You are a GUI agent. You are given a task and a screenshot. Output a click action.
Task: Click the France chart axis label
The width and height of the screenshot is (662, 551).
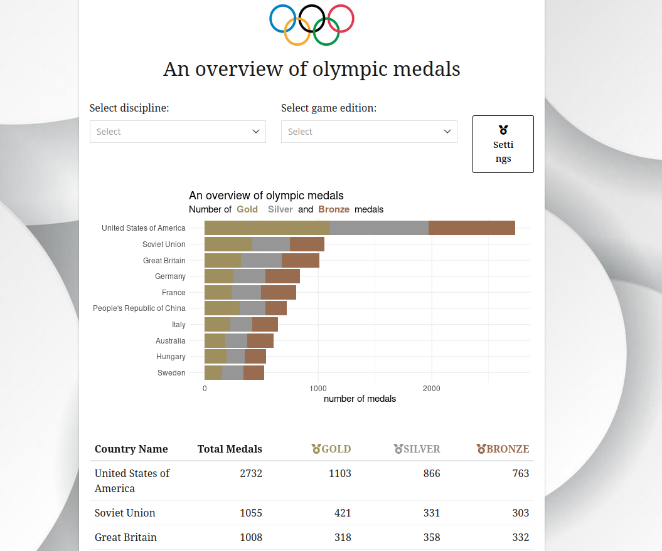coord(174,292)
